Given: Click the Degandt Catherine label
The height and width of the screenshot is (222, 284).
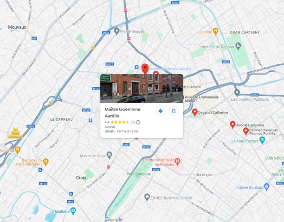Looking at the screenshot, I should click(x=213, y=112).
